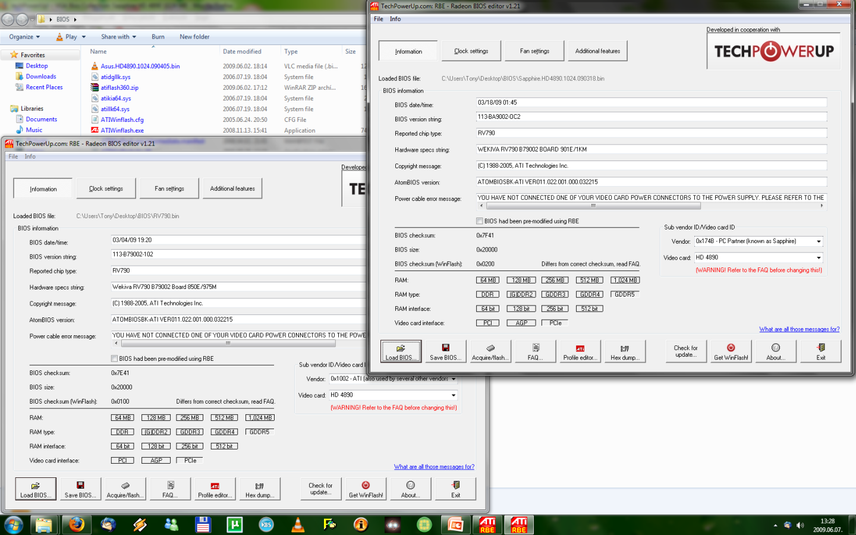Click Save BIOS in the RV790.bin window
The height and width of the screenshot is (535, 856).
pyautogui.click(x=80, y=489)
